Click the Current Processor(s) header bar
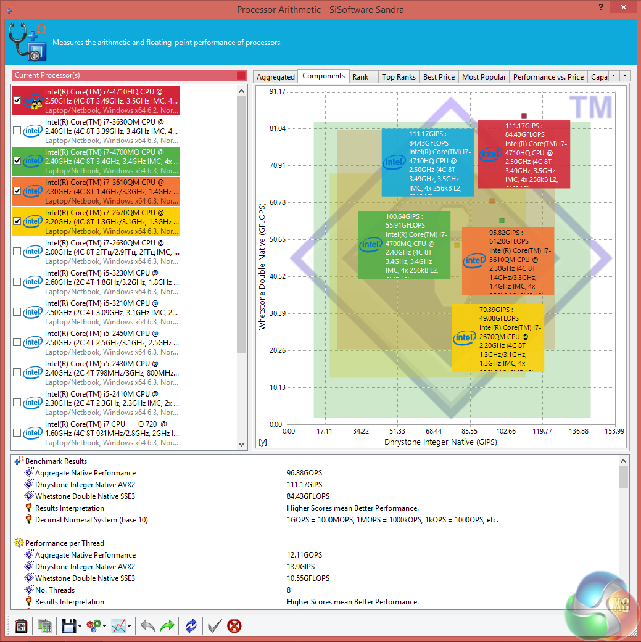The image size is (641, 642). pyautogui.click(x=130, y=75)
